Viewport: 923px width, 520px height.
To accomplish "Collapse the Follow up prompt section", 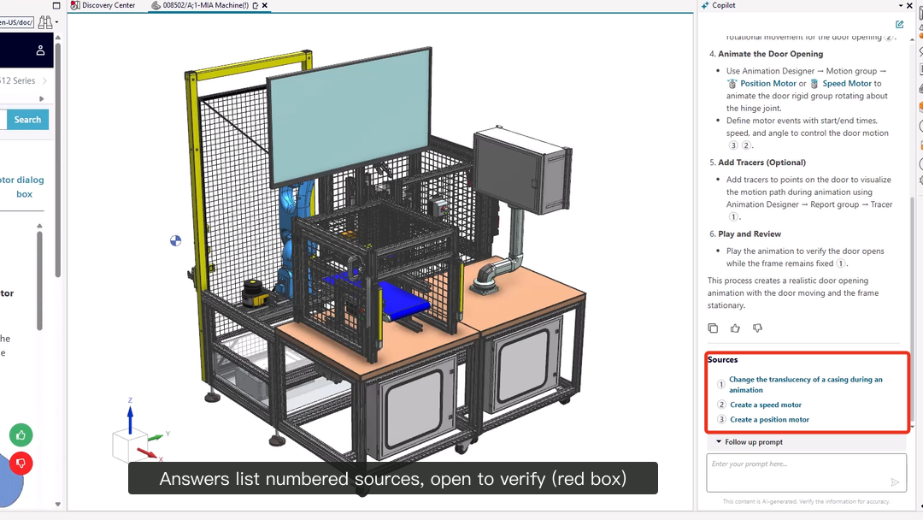I will tap(719, 441).
